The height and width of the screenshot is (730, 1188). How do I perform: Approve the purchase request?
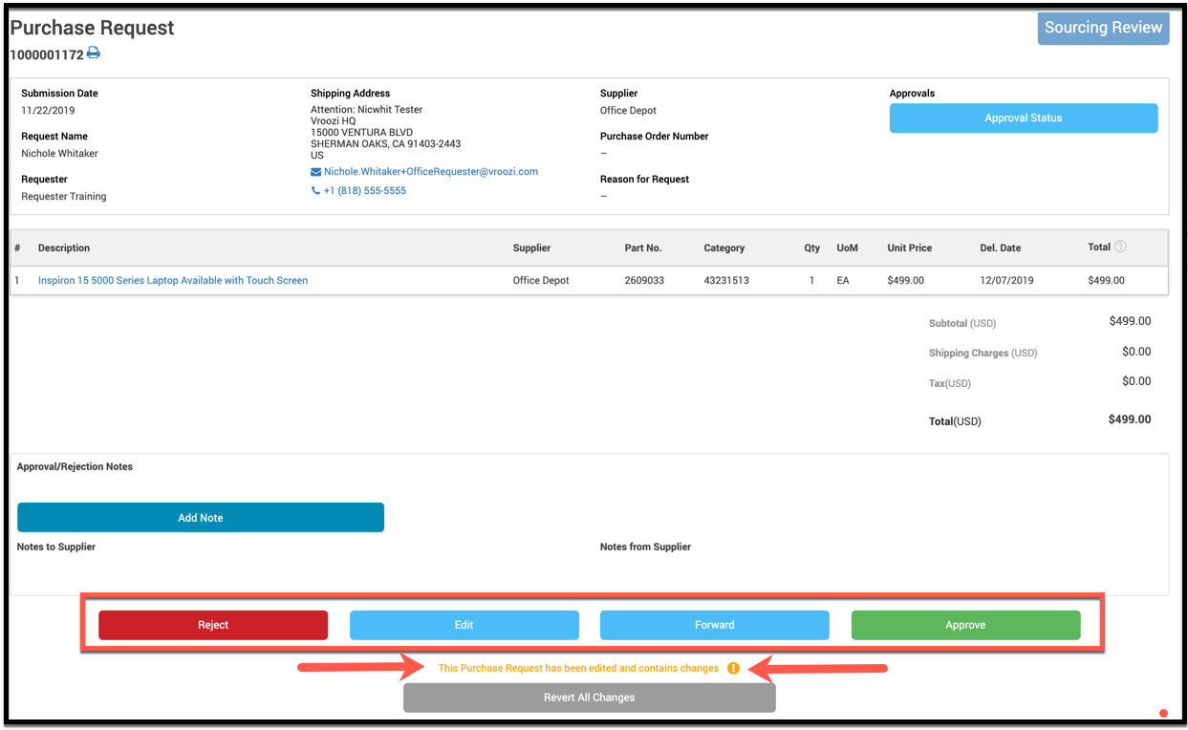coord(965,625)
